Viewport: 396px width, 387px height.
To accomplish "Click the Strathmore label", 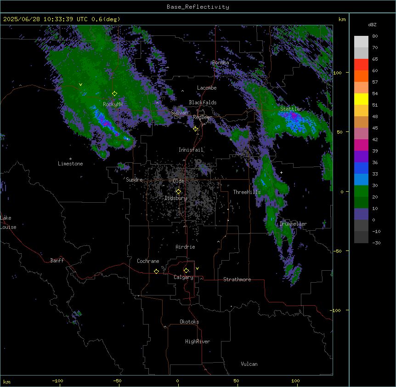I will pos(237,279).
